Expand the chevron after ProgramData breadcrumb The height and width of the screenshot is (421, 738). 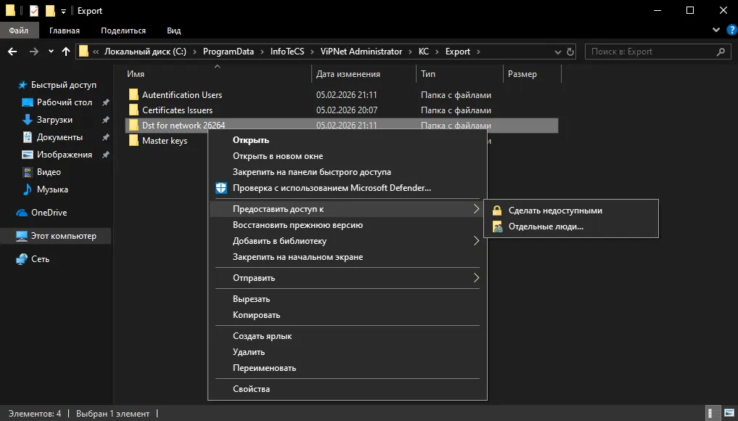(x=262, y=52)
